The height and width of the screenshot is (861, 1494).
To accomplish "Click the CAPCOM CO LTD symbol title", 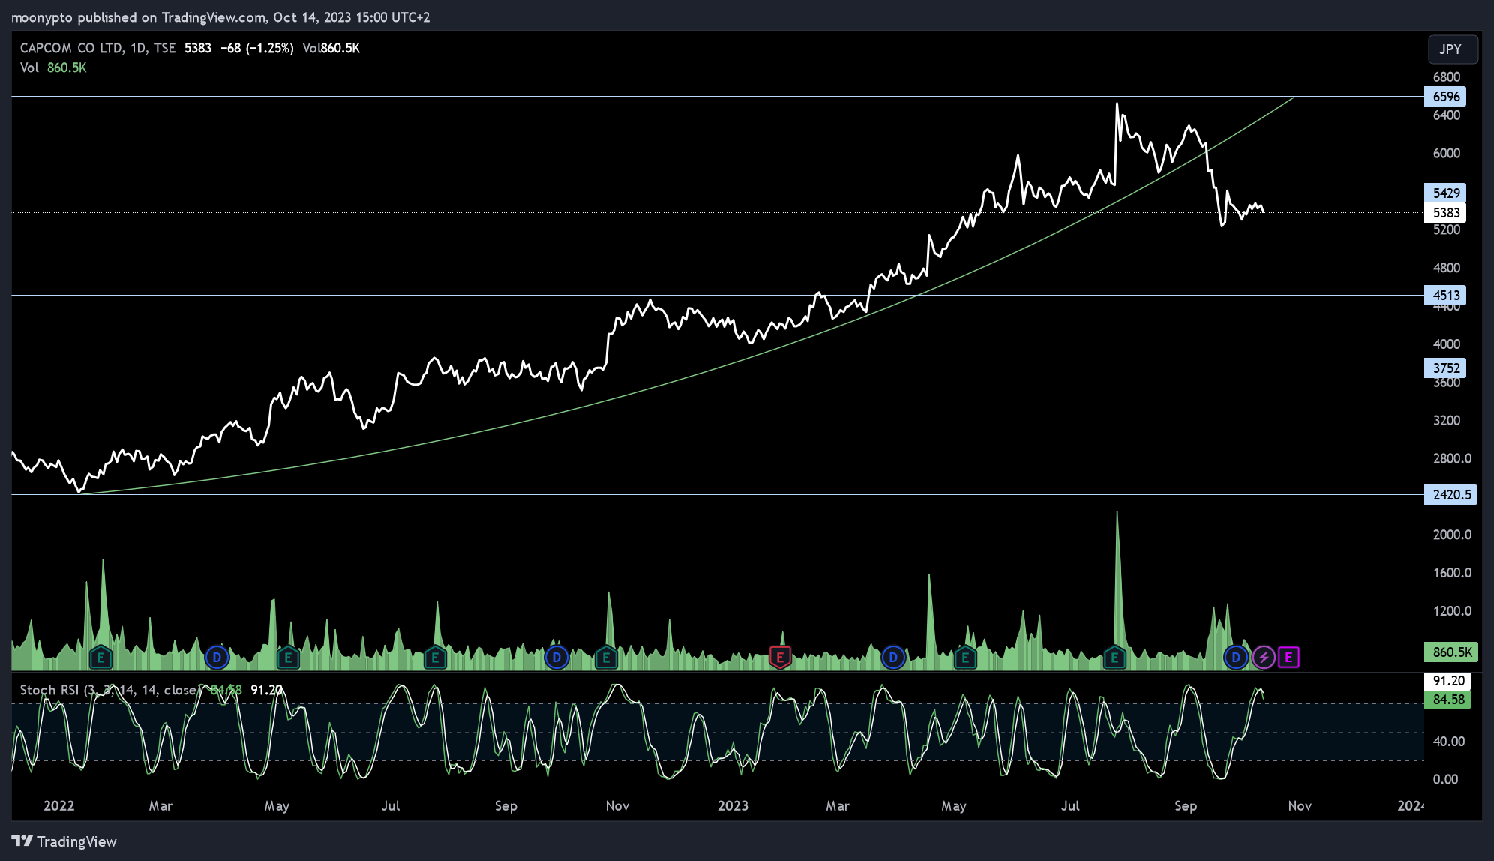I will [97, 48].
